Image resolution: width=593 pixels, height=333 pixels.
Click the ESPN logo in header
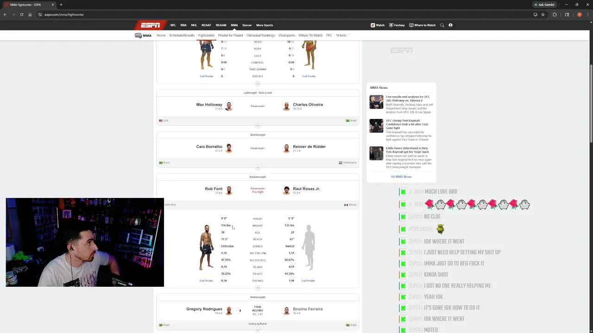151,25
